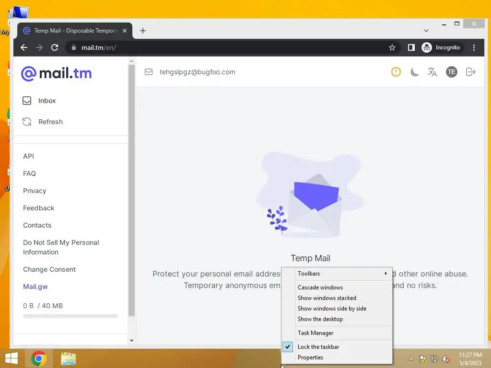The width and height of the screenshot is (491, 368).
Task: Open the Action Center flag icon
Action: point(423,359)
